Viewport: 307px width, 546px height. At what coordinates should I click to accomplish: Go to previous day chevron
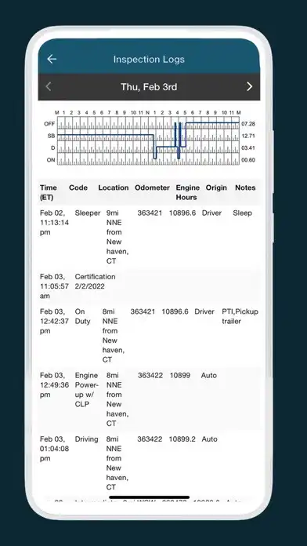tap(49, 86)
